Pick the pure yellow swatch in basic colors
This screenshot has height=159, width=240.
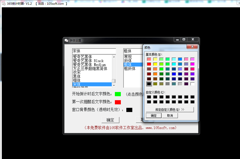[x=155, y=64]
